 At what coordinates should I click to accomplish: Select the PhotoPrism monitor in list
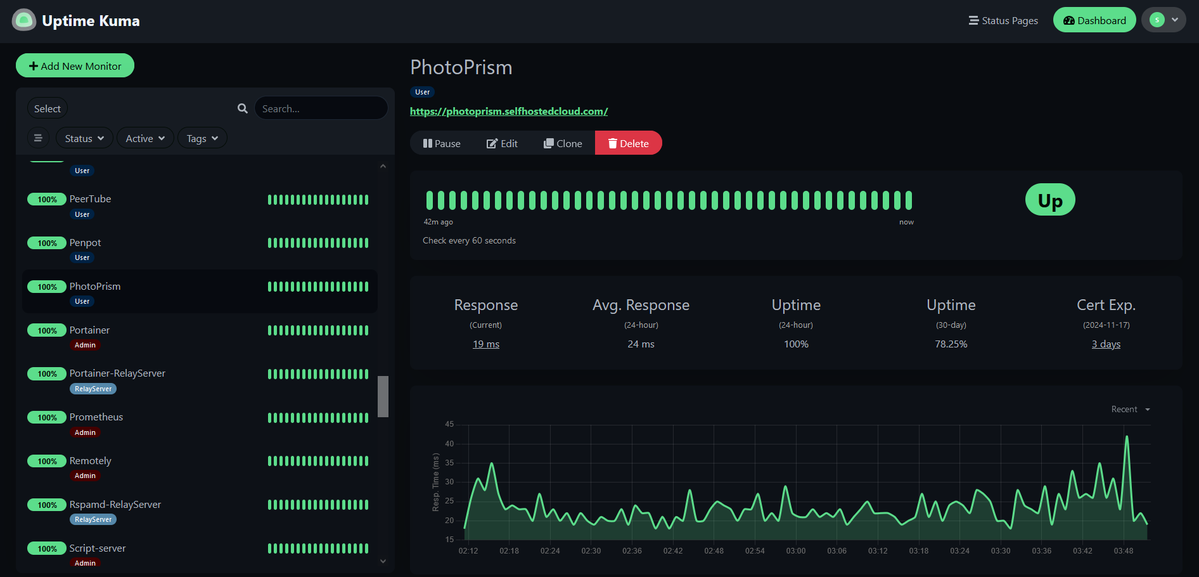(x=200, y=292)
